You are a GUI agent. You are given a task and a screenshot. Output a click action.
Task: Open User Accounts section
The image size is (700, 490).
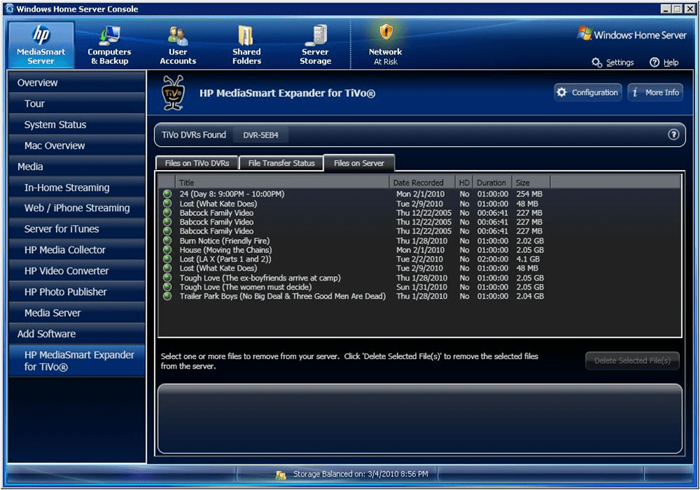click(177, 45)
